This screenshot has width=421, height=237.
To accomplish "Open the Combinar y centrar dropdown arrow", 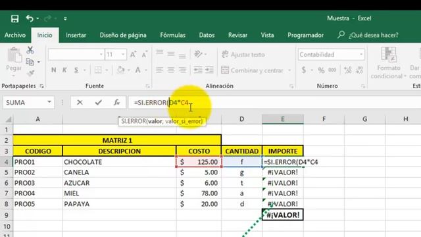I will (289, 70).
